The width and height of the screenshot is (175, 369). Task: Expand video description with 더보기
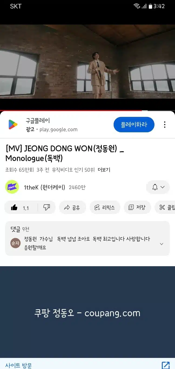click(x=104, y=170)
